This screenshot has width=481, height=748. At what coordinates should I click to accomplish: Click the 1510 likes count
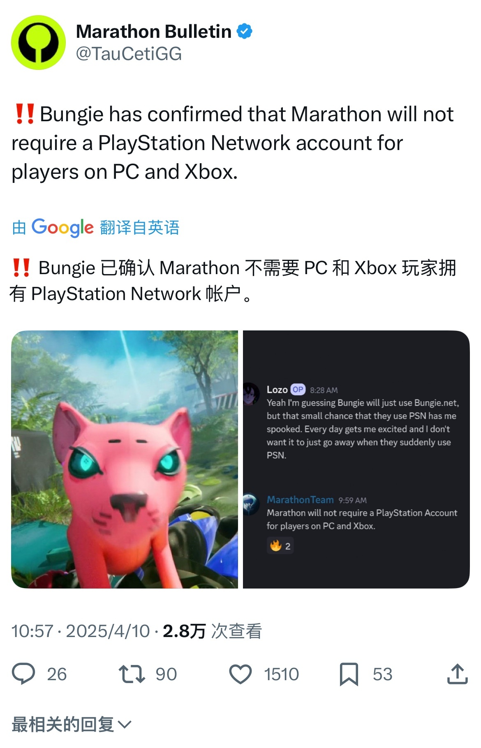tap(282, 674)
